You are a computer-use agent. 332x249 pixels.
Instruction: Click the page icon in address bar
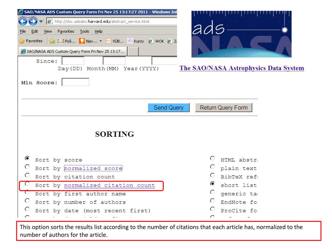click(50, 21)
